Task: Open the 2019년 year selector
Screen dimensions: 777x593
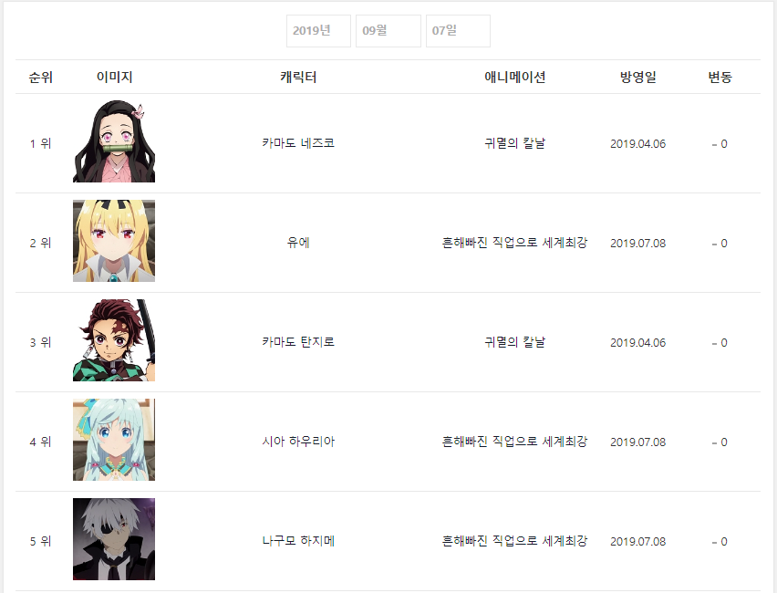Action: pos(318,31)
